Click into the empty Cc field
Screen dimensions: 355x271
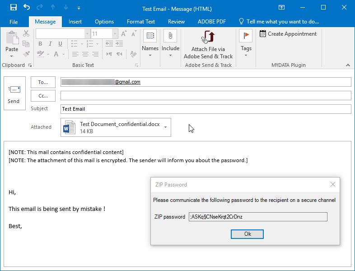click(x=206, y=96)
